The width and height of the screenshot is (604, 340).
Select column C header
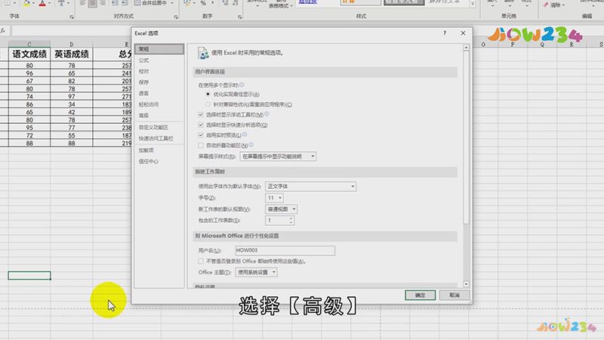[29, 45]
